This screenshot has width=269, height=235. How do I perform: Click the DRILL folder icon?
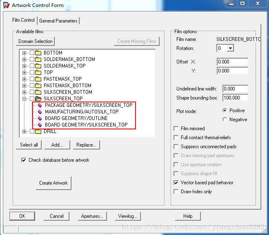38,131
